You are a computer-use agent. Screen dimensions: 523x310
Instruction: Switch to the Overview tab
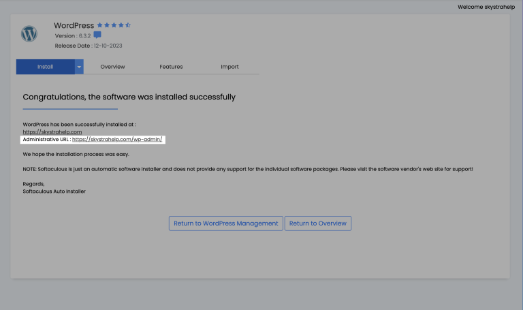click(x=112, y=67)
